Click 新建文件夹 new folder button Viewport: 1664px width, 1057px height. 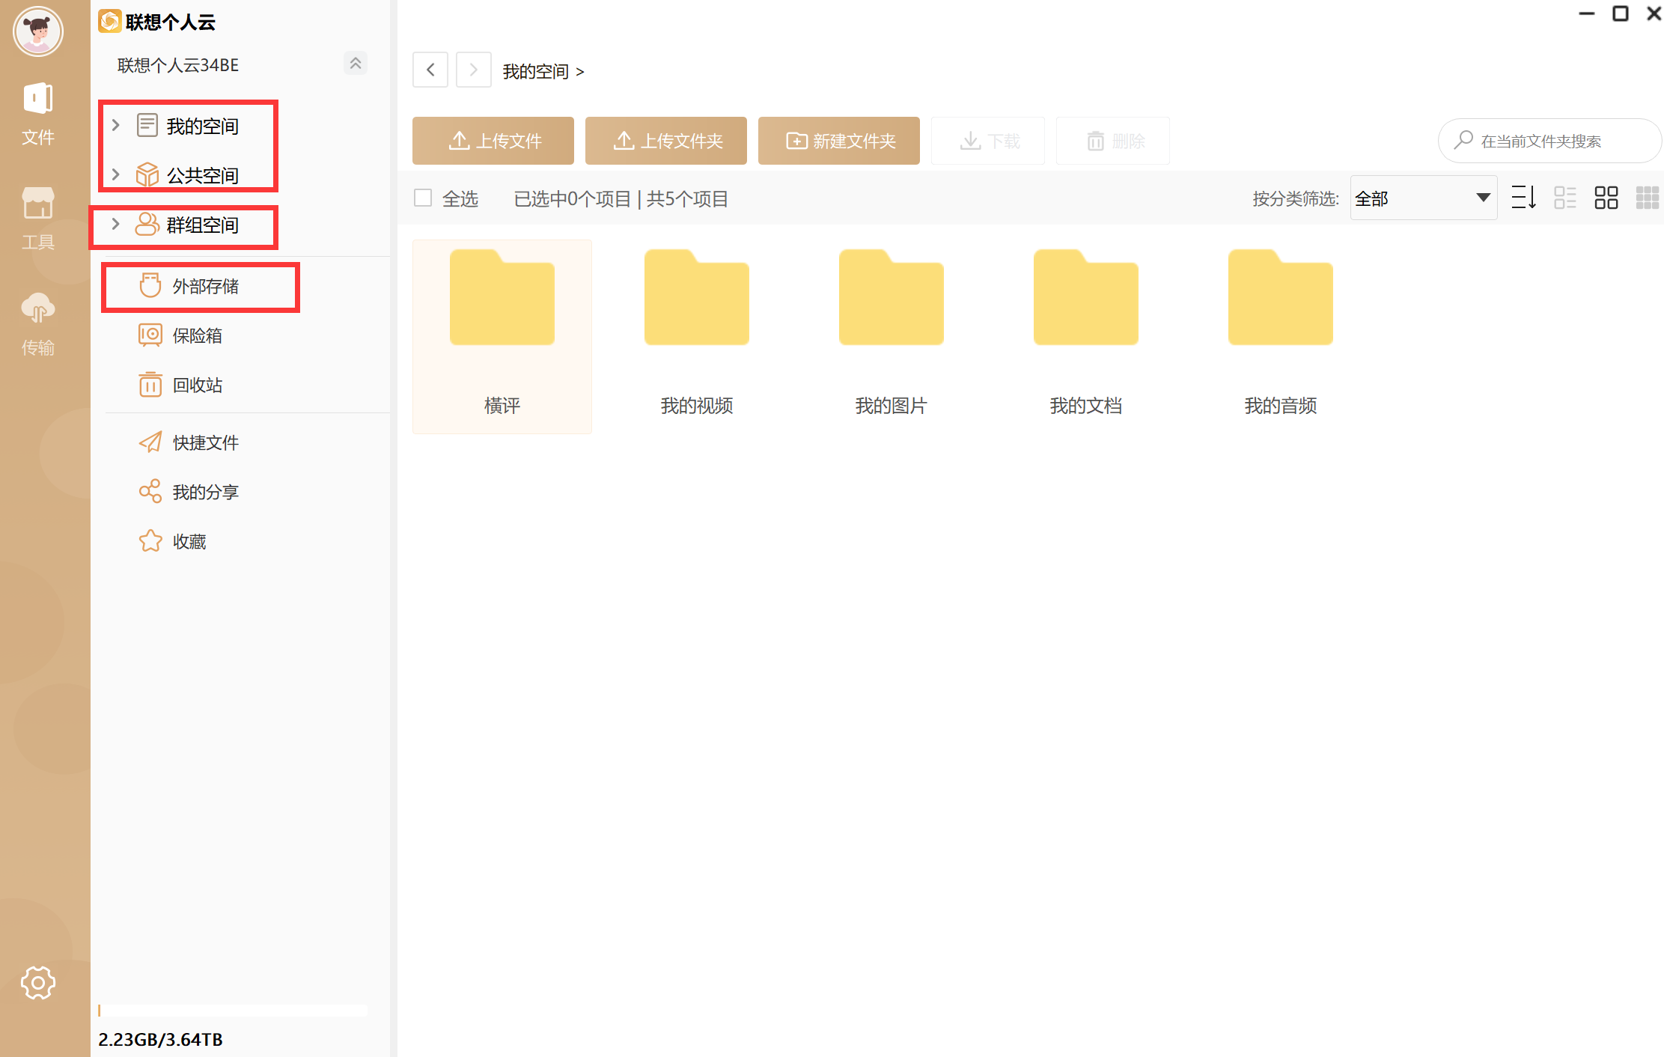click(838, 141)
